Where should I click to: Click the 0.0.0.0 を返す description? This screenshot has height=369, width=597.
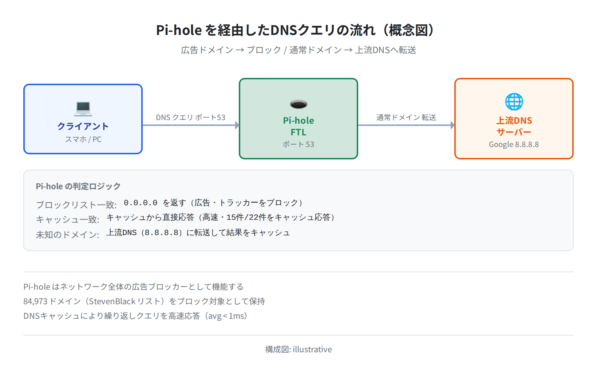[x=213, y=203]
